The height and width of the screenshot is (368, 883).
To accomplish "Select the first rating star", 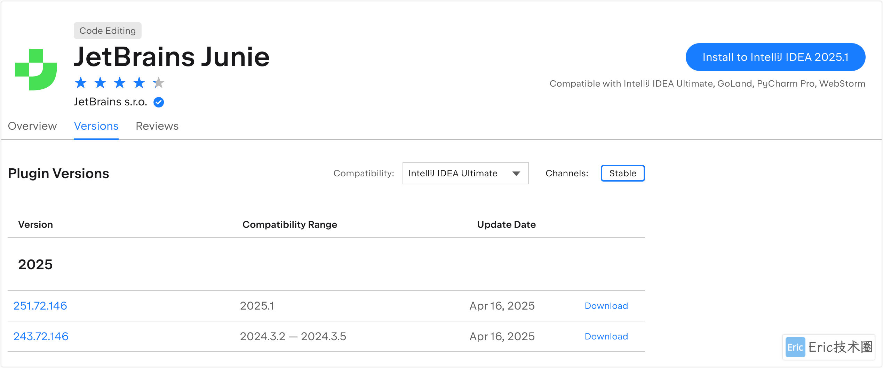I will [x=81, y=83].
